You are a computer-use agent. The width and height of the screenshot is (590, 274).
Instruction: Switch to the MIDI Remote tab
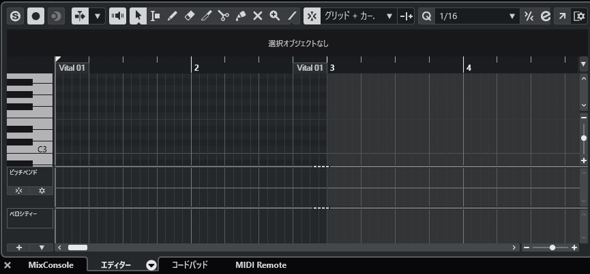click(261, 265)
